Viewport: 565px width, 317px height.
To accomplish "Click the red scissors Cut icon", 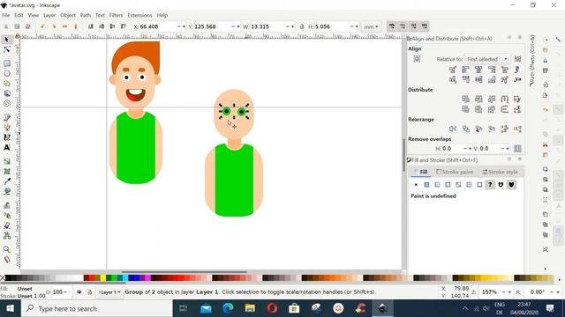I will coord(546,145).
